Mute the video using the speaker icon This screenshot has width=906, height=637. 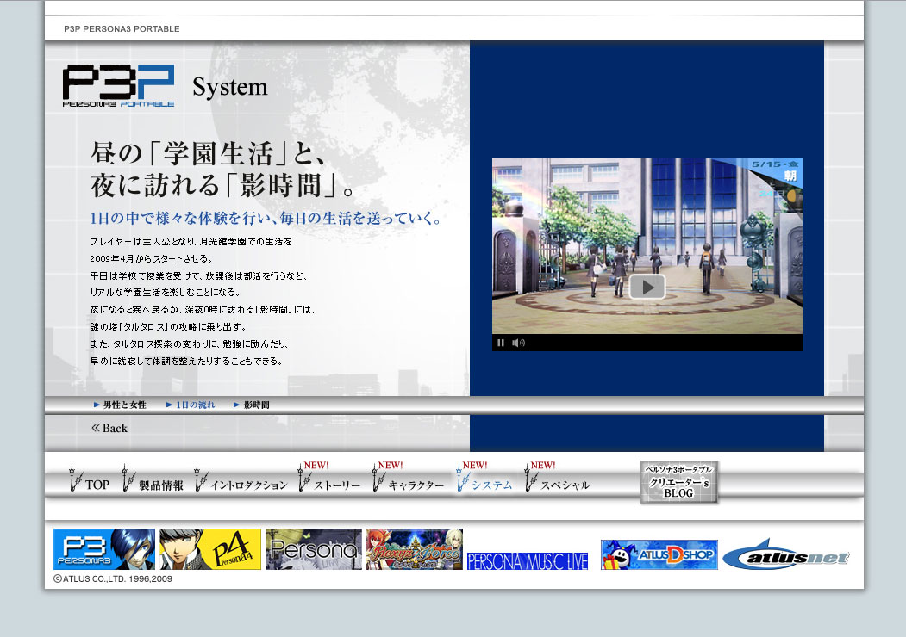pos(518,343)
